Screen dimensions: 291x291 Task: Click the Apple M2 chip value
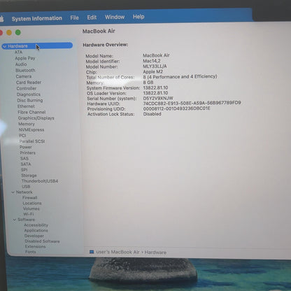click(x=153, y=71)
